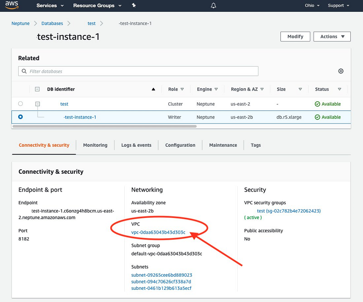Screen dimensions: 363x302
Task: Click default-vpc-0daa63043b43d303c subnet group text
Action: coord(167,254)
